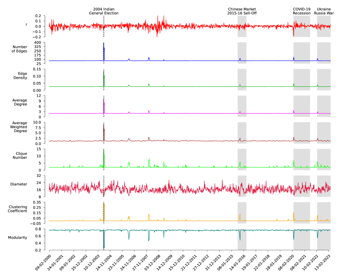Click the 0.10 tick on Edge Density axis
Viewport: 346px width, 279px height.
tap(37, 76)
